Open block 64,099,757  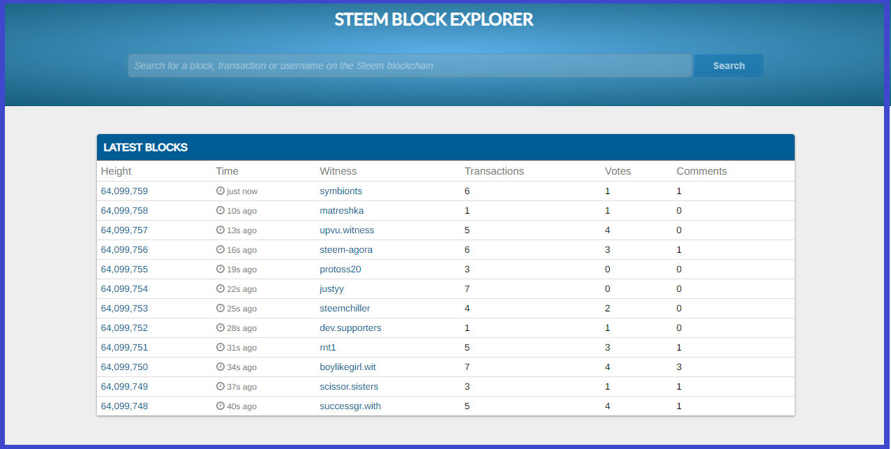coord(124,230)
